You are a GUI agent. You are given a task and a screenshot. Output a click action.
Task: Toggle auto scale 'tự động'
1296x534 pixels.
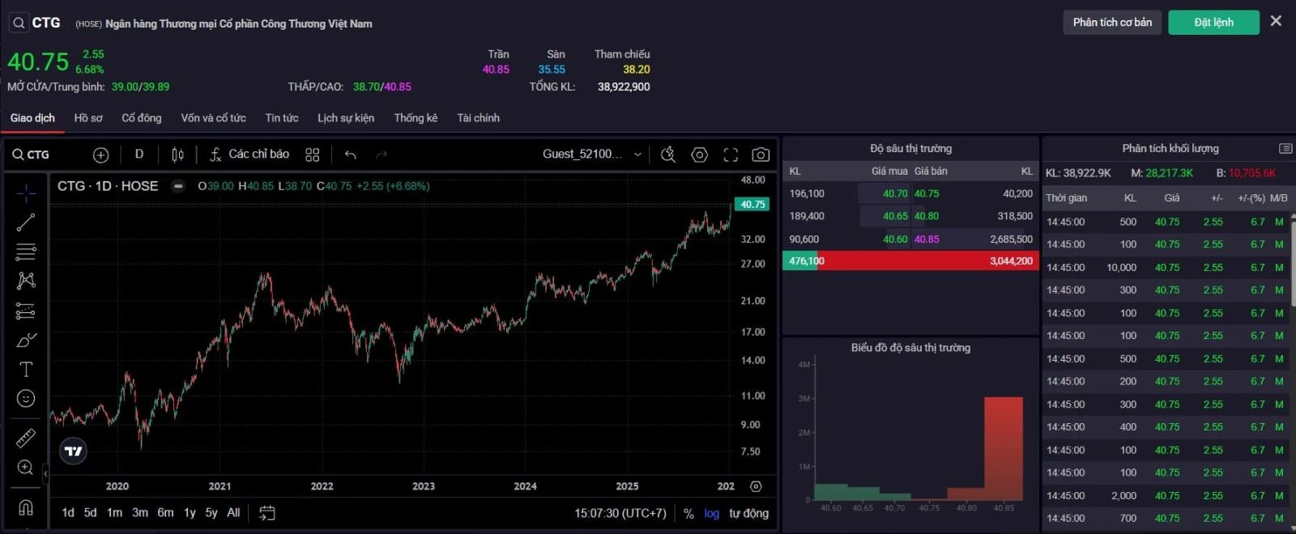pos(748,514)
